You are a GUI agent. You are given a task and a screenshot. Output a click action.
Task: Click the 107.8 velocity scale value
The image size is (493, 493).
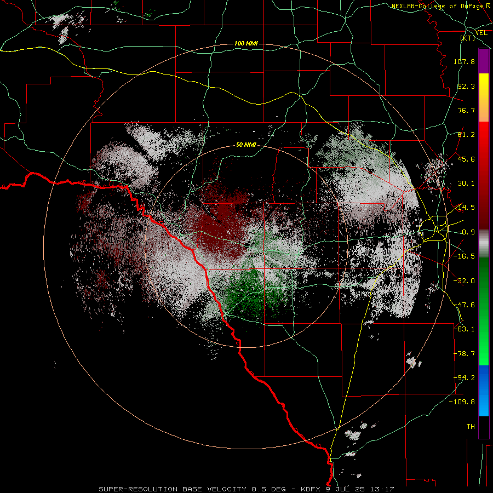(464, 61)
